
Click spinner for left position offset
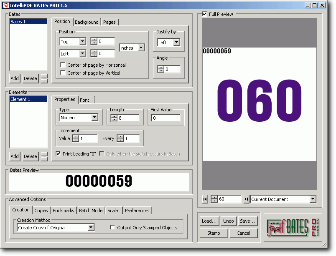[x=94, y=53]
